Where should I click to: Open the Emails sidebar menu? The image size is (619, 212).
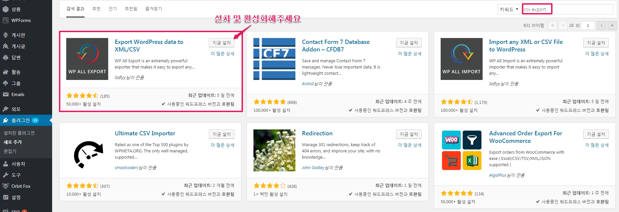[18, 94]
